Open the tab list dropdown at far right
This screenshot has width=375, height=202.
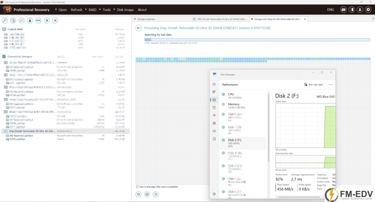click(373, 19)
